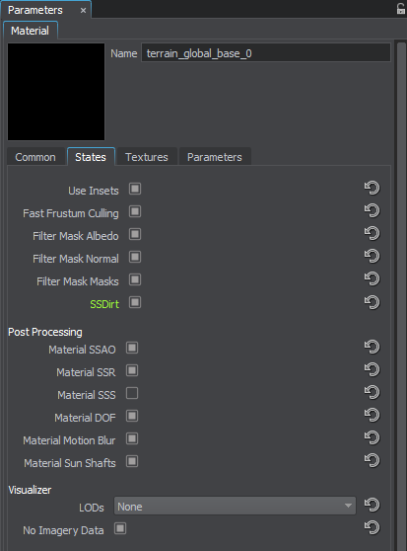Revert the SSDirt state to default
This screenshot has height=551, width=407.
tap(372, 302)
